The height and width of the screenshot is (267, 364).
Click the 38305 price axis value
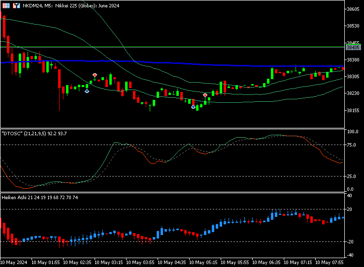pos(353,77)
